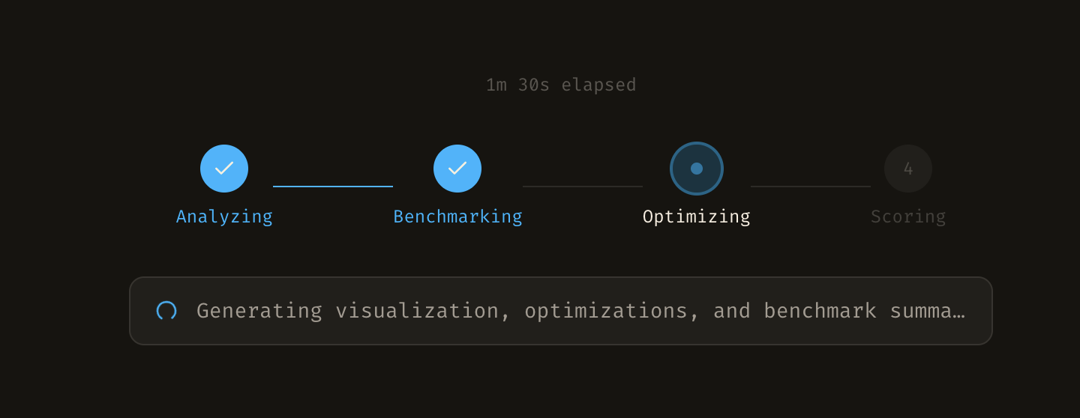Click the word 'and' in the status message
This screenshot has width=1080, height=418.
(x=732, y=311)
